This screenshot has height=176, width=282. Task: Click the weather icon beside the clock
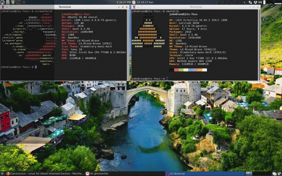tap(134, 2)
